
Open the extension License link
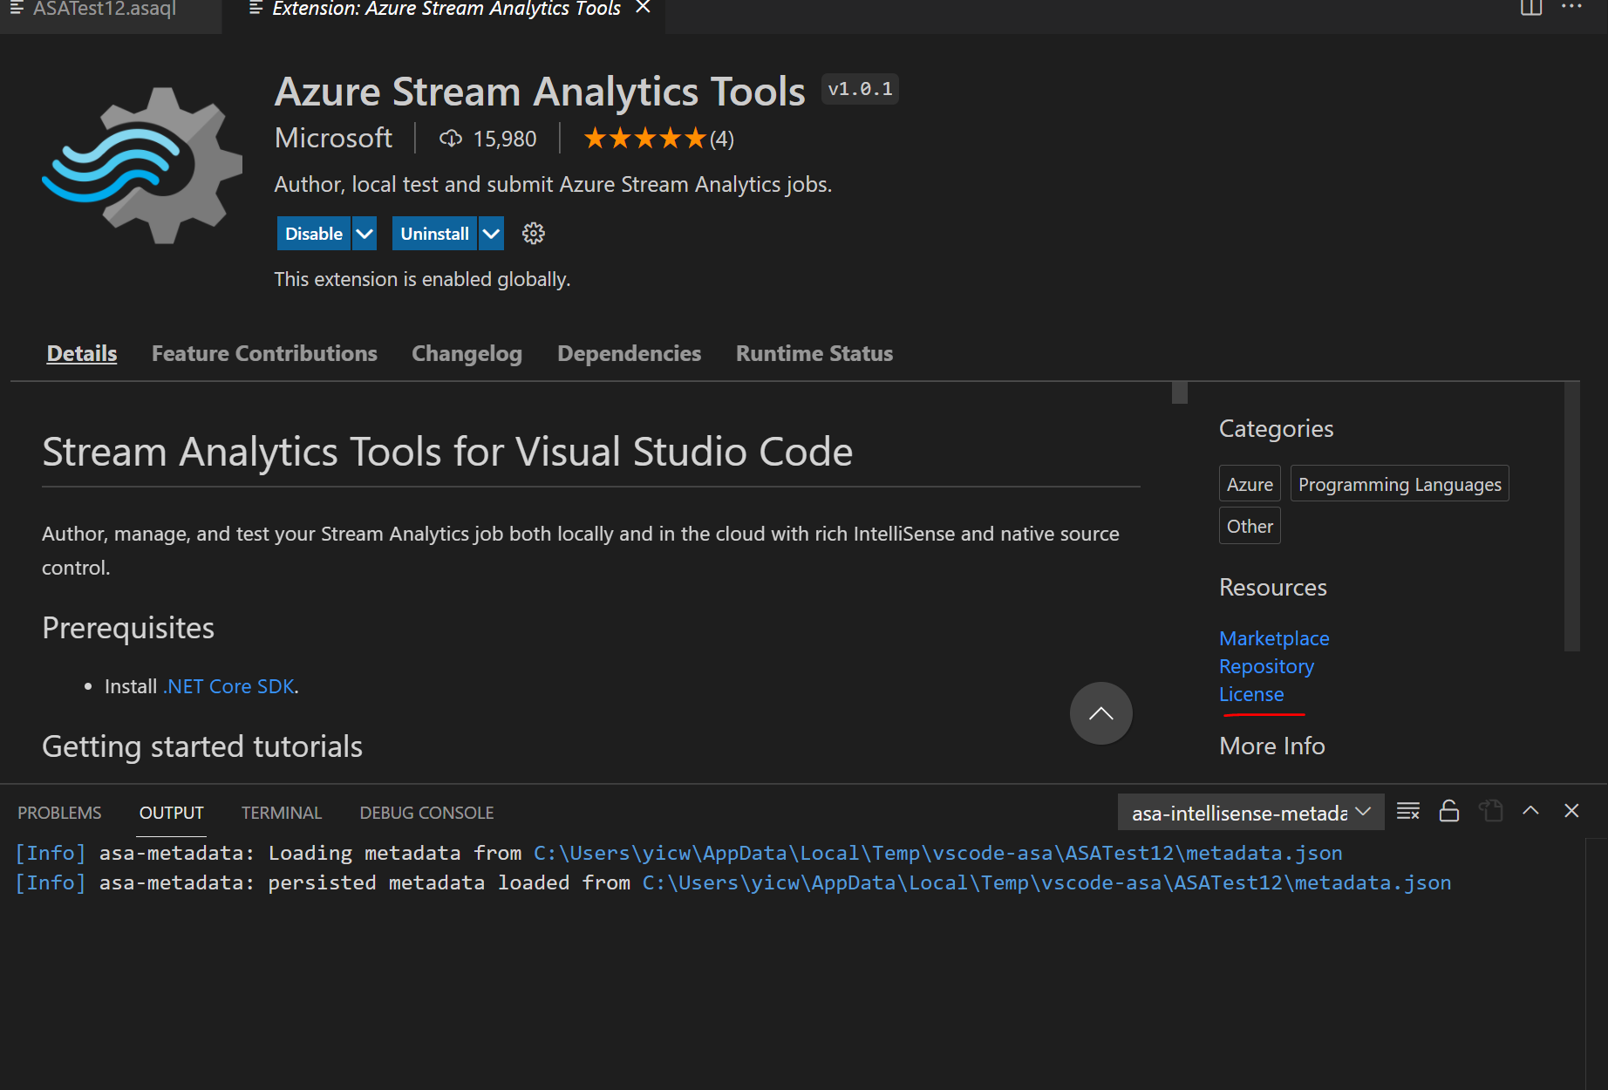point(1251,694)
